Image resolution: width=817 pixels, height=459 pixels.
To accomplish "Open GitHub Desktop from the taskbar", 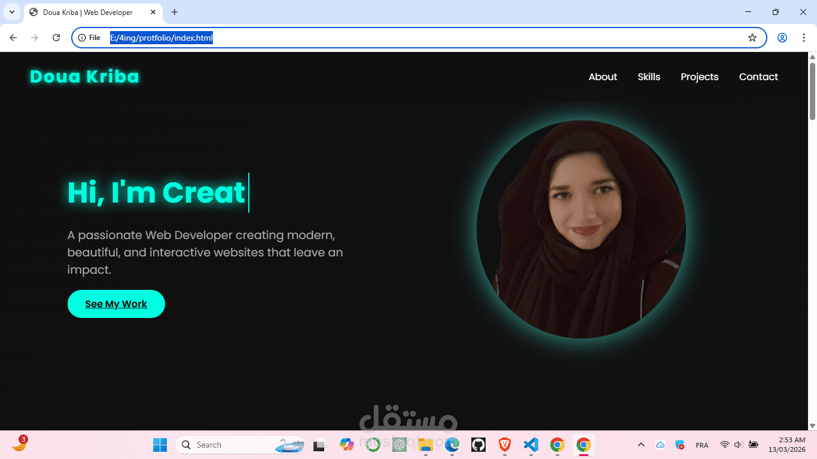I will [x=478, y=445].
